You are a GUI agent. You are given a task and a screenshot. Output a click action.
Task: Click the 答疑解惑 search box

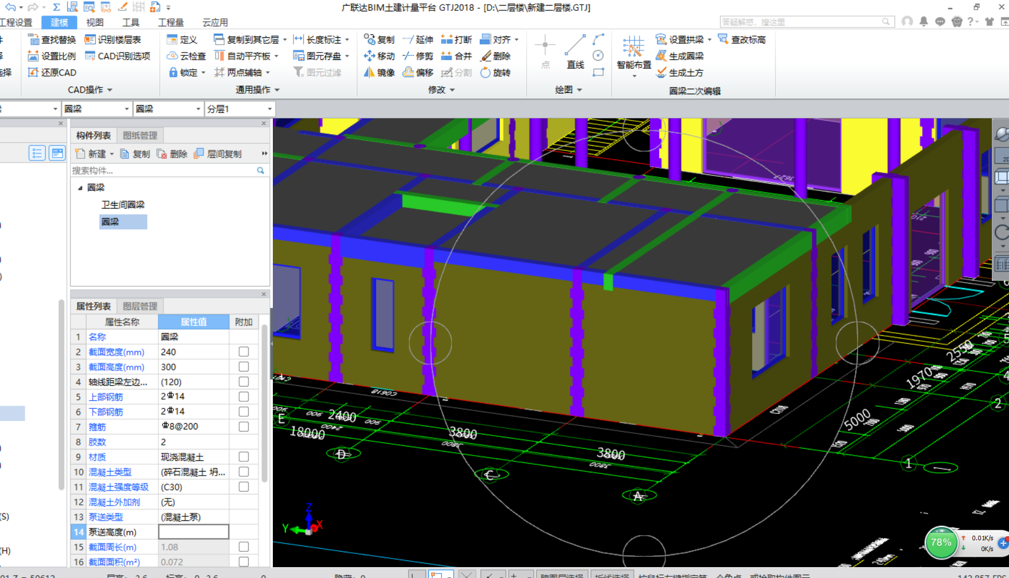pyautogui.click(x=807, y=22)
